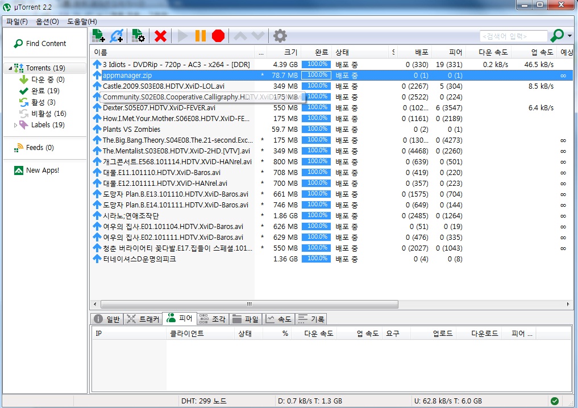Image resolution: width=578 pixels, height=408 pixels.
Task: Click the scroll left arrow
Action: tap(95, 305)
